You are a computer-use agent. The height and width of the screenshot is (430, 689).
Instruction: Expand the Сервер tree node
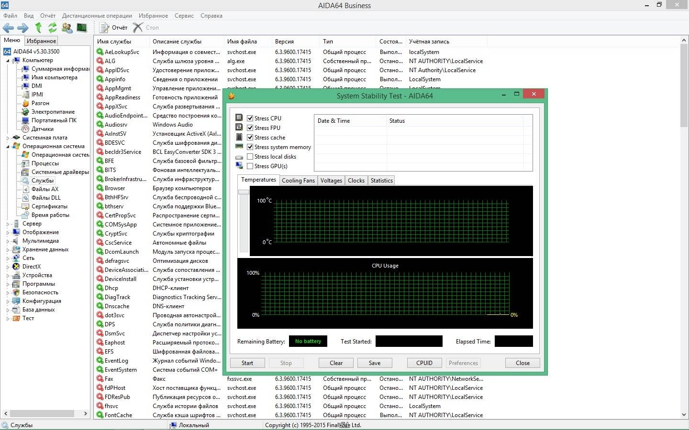coord(8,224)
